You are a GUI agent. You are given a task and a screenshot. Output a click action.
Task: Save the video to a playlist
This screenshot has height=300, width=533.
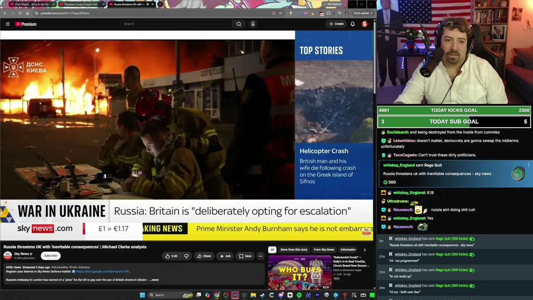click(x=245, y=256)
